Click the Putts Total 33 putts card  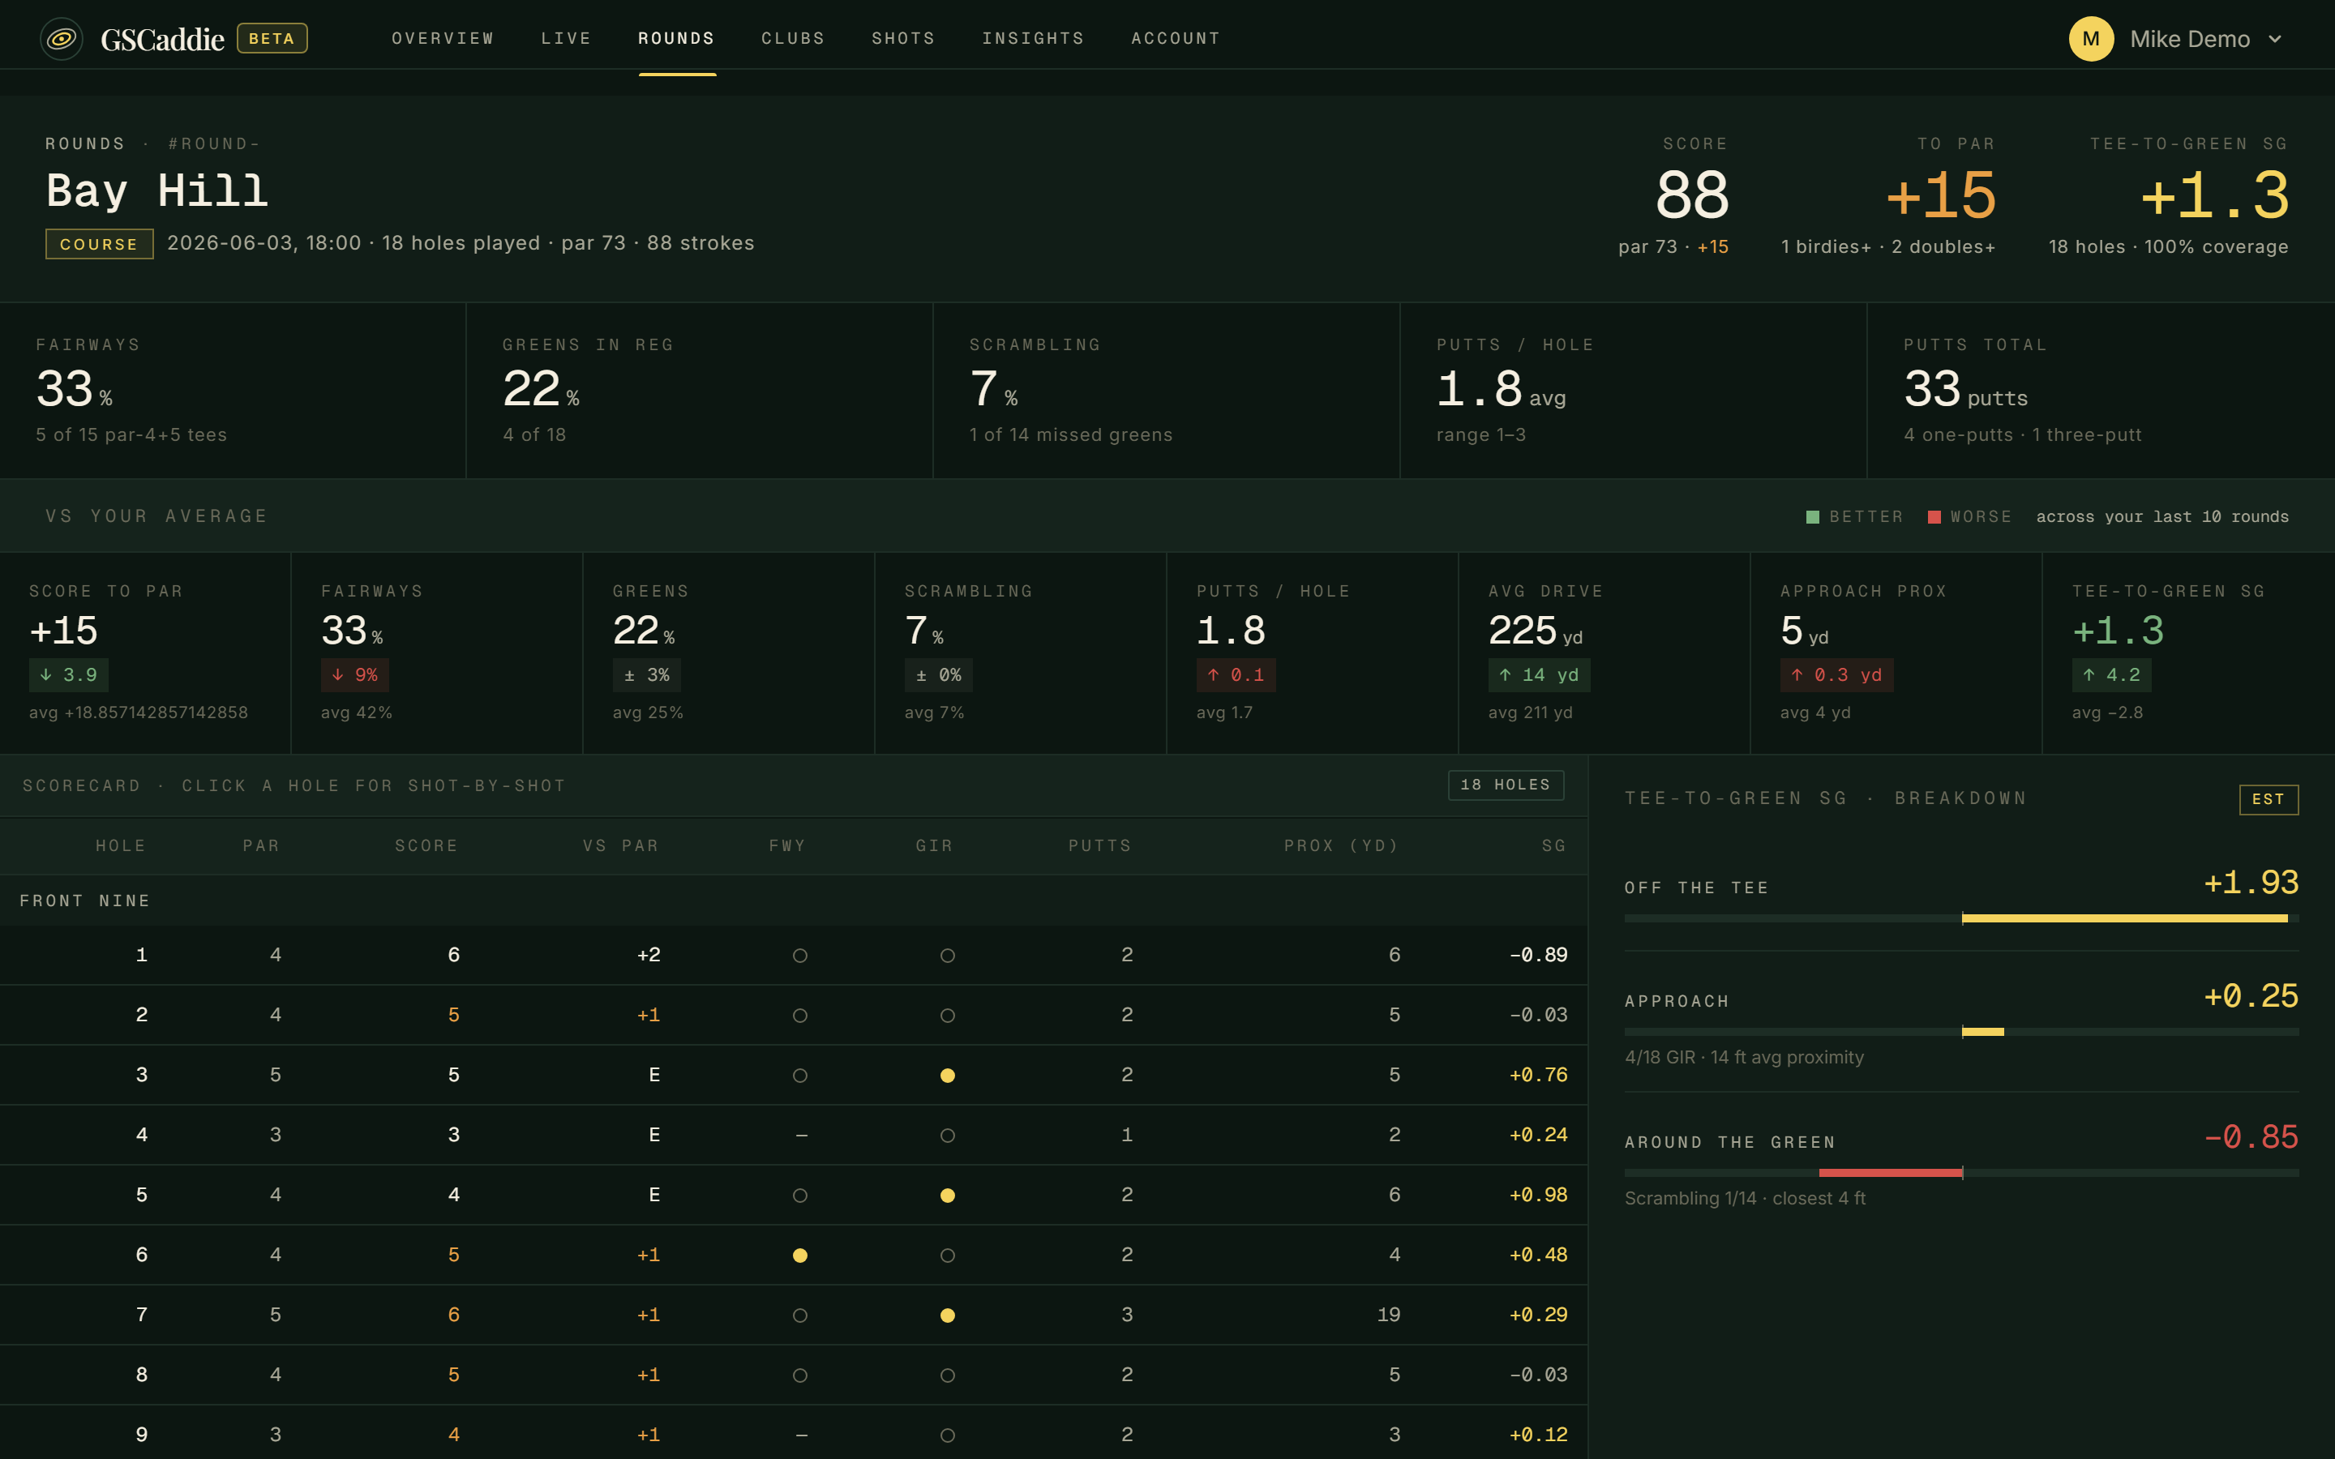click(x=2101, y=391)
